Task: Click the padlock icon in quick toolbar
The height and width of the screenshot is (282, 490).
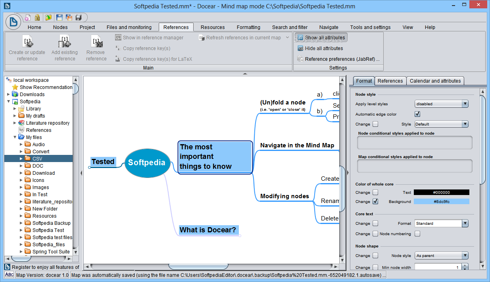Action: click(x=37, y=17)
